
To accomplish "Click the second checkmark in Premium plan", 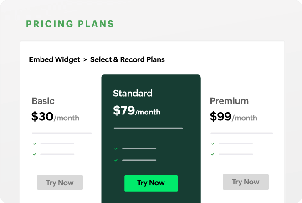I will tap(213, 154).
